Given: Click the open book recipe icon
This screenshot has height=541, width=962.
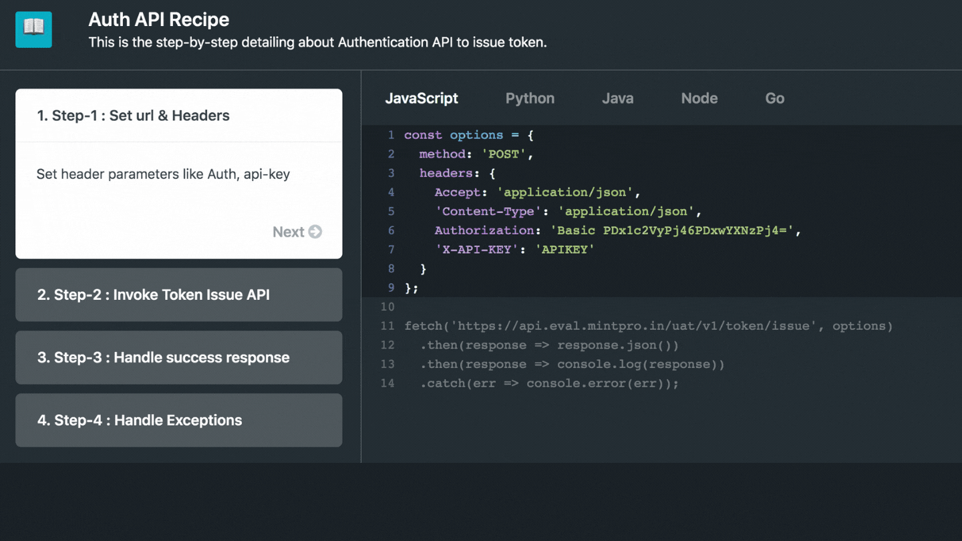Looking at the screenshot, I should (x=33, y=29).
